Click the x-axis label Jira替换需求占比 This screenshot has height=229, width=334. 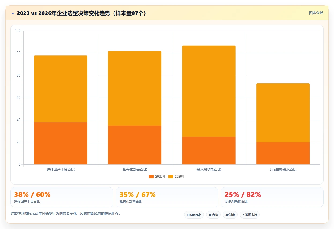(283, 170)
